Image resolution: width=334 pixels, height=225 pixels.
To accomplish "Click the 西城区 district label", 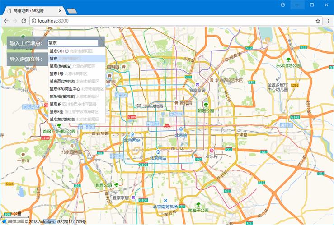I will point(152,124).
